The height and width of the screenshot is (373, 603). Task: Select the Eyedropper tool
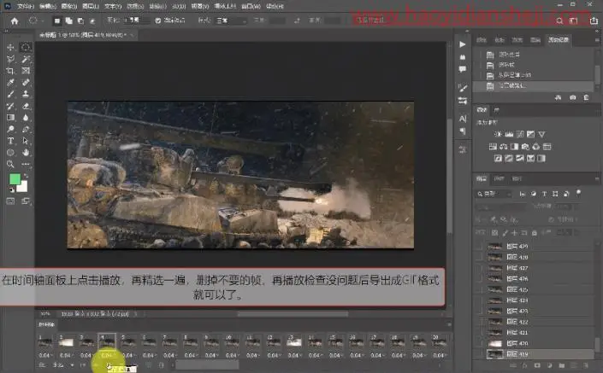11,83
